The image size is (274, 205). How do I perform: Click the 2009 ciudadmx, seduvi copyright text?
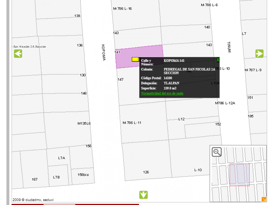click(33, 200)
